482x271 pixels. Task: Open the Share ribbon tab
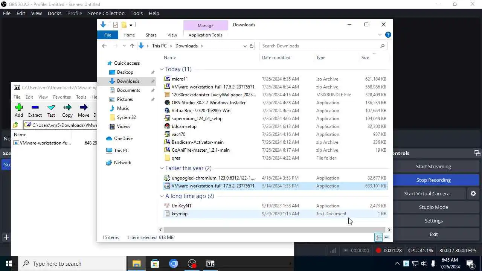tap(151, 35)
